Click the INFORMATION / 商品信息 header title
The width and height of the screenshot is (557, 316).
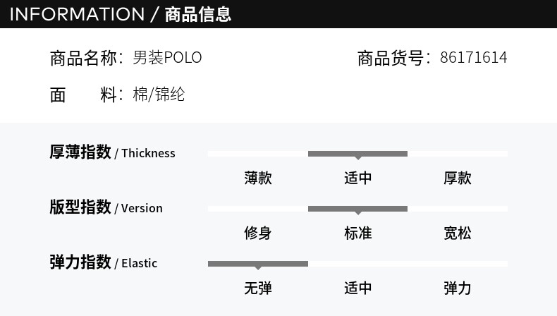point(121,14)
